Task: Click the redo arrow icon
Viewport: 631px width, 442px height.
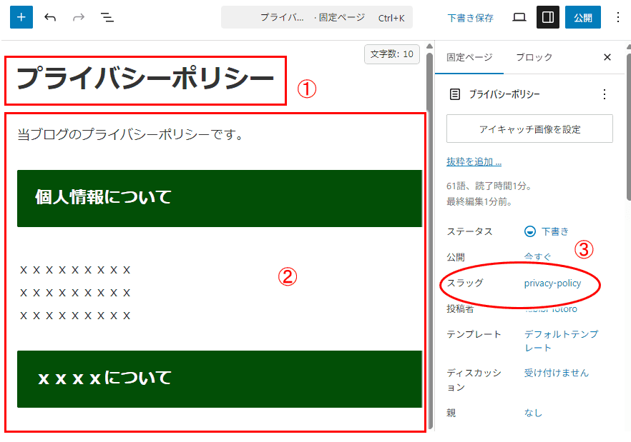Action: pos(79,17)
